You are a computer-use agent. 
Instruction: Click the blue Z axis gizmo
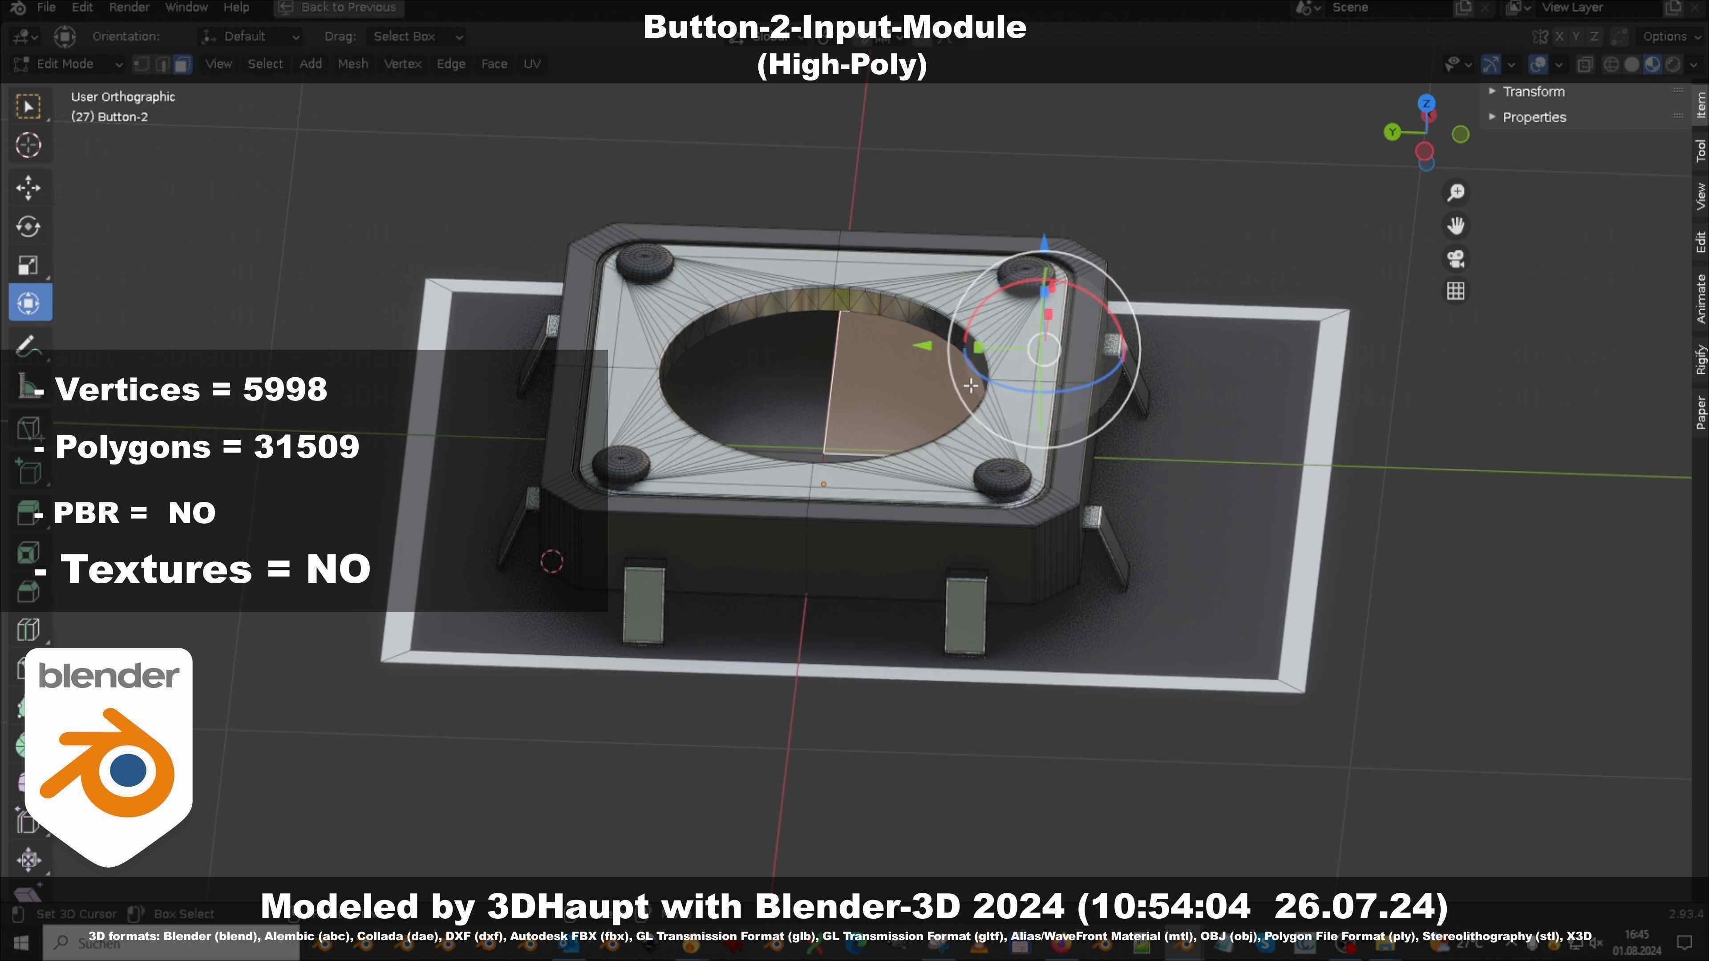(x=1426, y=104)
